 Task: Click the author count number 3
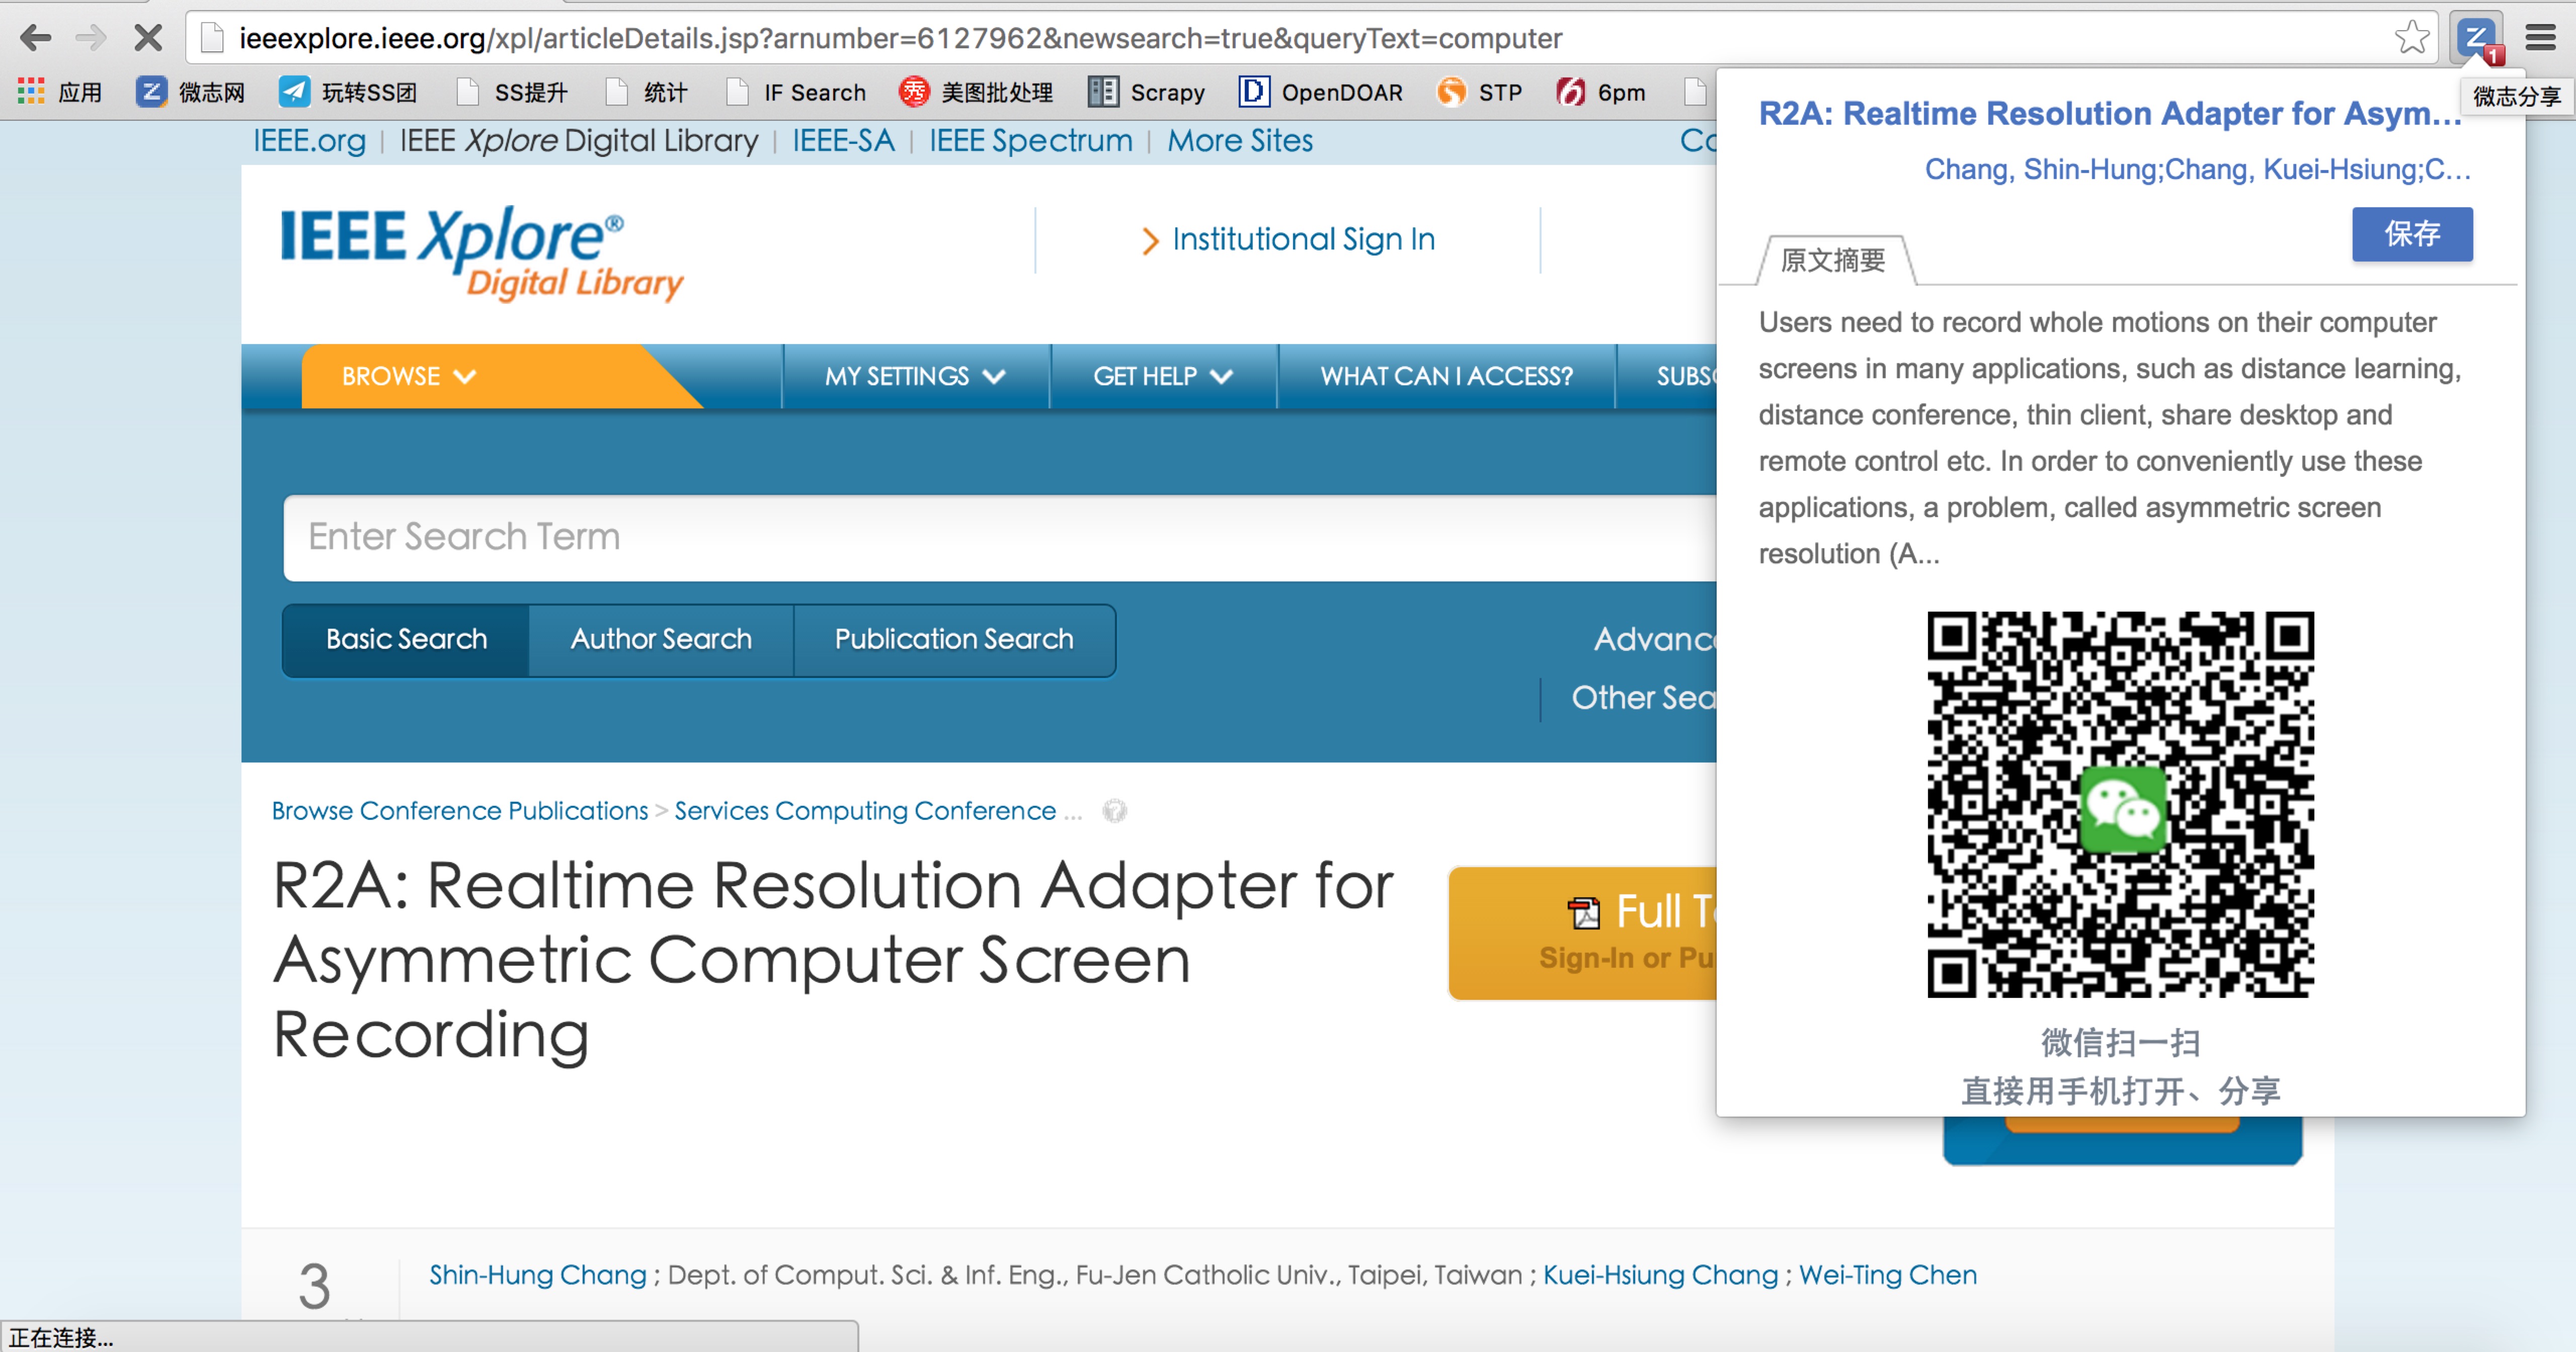tap(314, 1286)
